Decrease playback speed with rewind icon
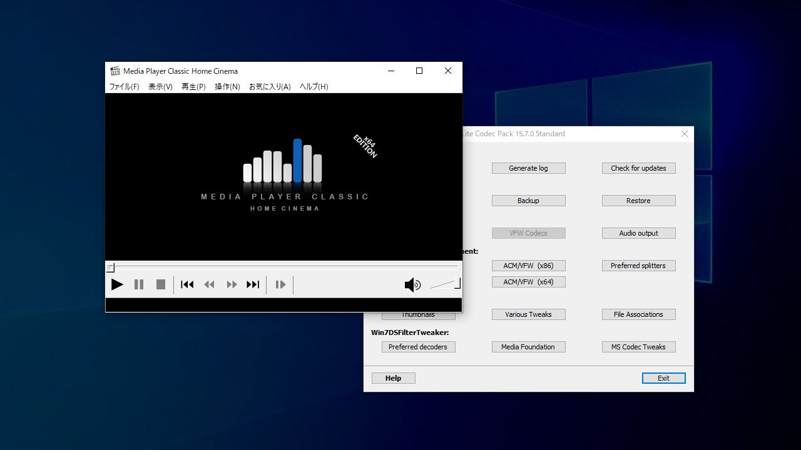The width and height of the screenshot is (801, 450). [209, 284]
